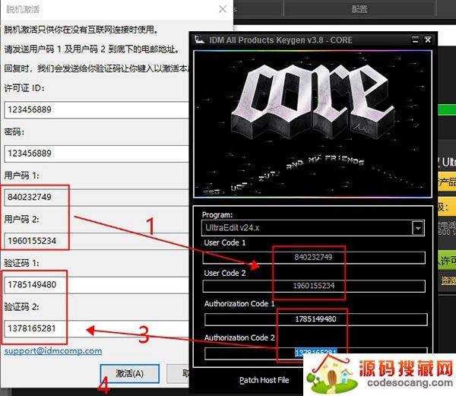
Task: Click the keygen User Code 1 field
Action: pyautogui.click(x=314, y=258)
